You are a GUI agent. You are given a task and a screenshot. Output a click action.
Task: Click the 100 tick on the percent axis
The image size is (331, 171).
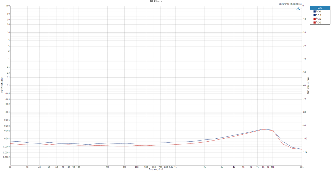pyautogui.click(x=8, y=6)
